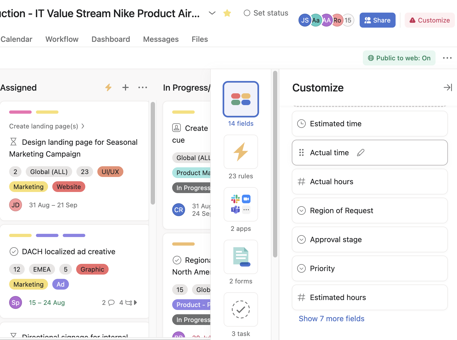The width and height of the screenshot is (457, 340).
Task: Open Design landing page for Seasonal Marketing Campaign task
Action: (73, 148)
